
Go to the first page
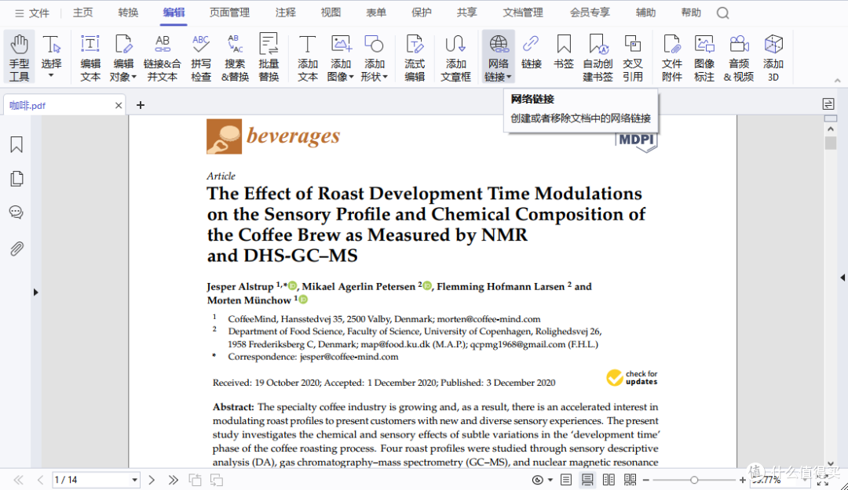(x=18, y=480)
